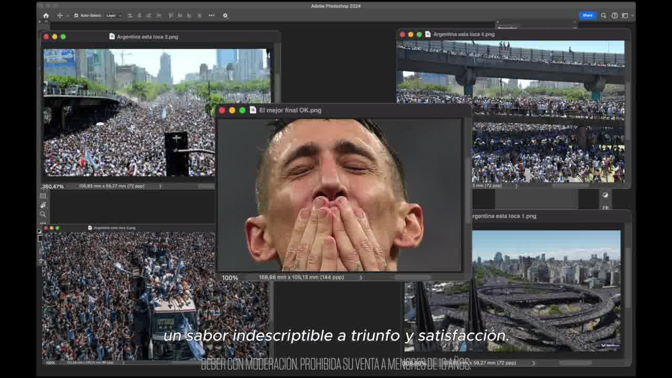Viewport: 672px width, 378px height.
Task: Select the Move tool icon
Action: pos(60,16)
